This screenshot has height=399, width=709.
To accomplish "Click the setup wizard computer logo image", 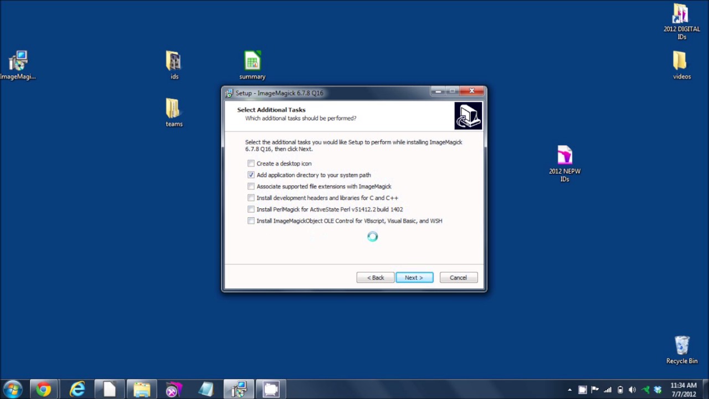I will click(x=468, y=116).
